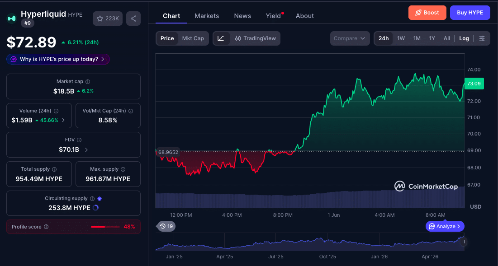Click the verified badge beside Circulating supply
The height and width of the screenshot is (266, 498).
point(100,198)
